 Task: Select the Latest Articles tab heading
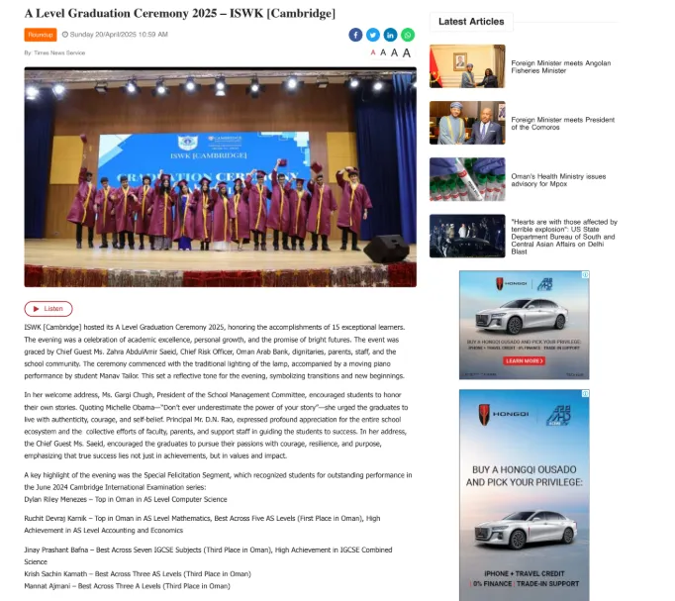point(471,21)
